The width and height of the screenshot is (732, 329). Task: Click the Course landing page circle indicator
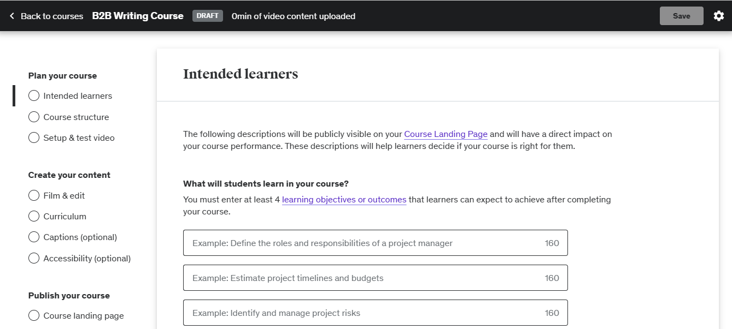click(34, 316)
